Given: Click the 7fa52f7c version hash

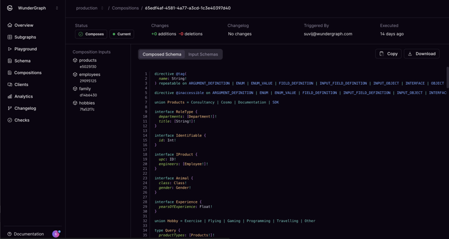Looking at the screenshot, I should coord(87,109).
